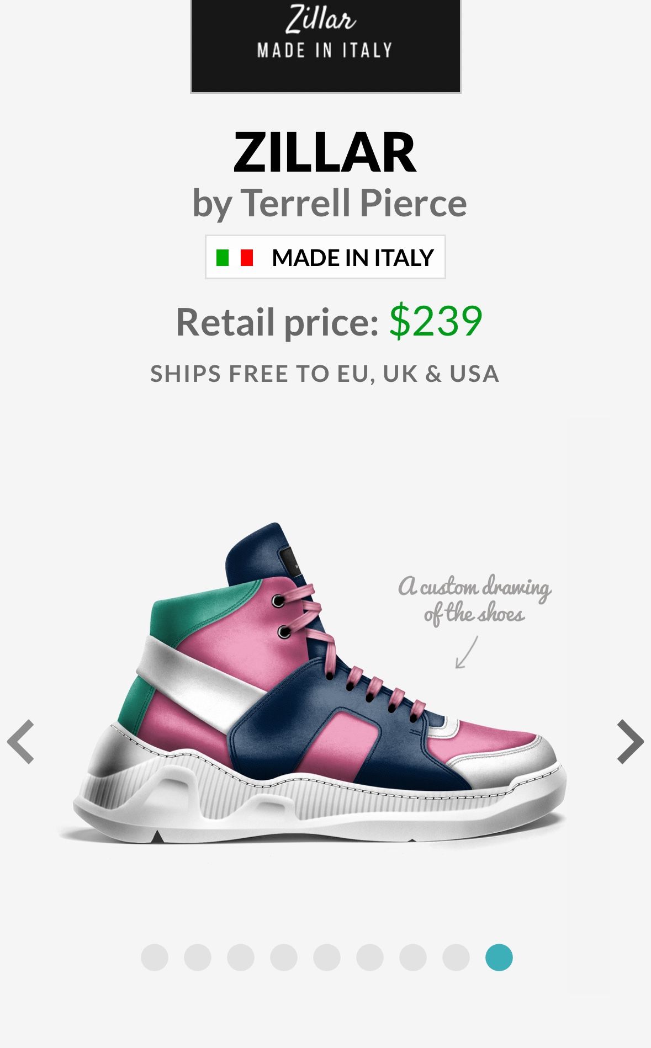Switch to the eighth carousel dot
The image size is (651, 1048).
click(x=456, y=957)
